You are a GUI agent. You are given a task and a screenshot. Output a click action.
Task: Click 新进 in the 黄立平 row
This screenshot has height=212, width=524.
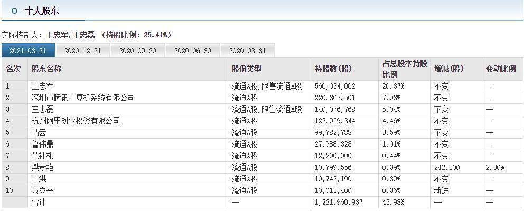click(x=442, y=190)
